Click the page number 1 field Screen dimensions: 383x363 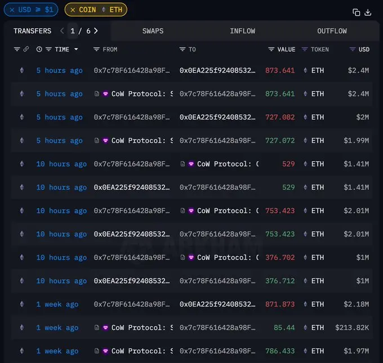click(x=73, y=31)
